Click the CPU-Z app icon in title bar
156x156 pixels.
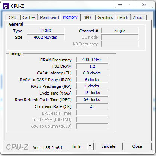pos(6,6)
